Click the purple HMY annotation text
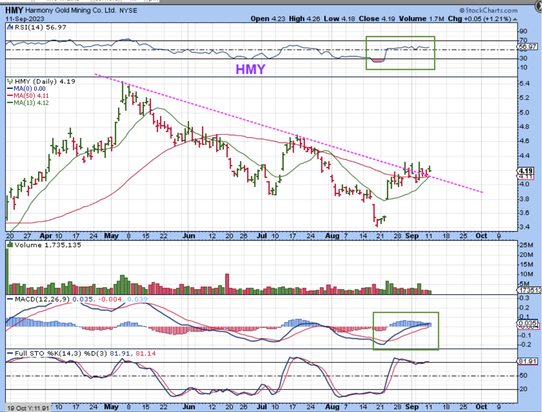This screenshot has width=542, height=412. tap(250, 69)
